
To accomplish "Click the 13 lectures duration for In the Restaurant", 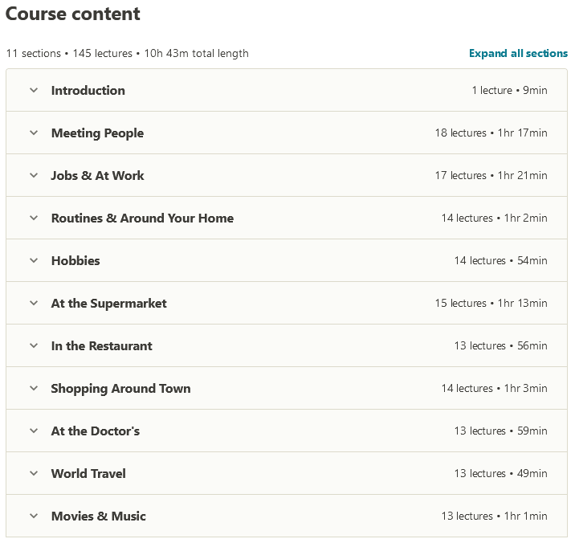I will pos(500,346).
